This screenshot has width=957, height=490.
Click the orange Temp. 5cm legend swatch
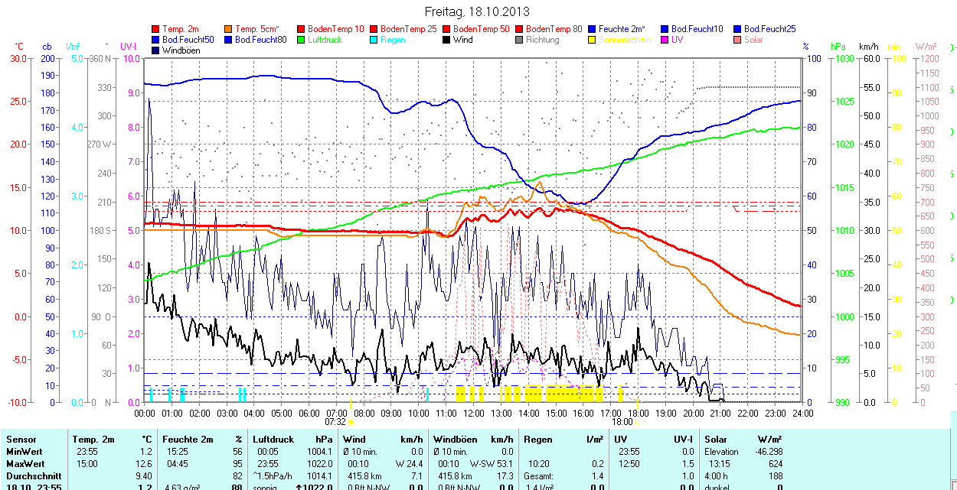(x=229, y=29)
